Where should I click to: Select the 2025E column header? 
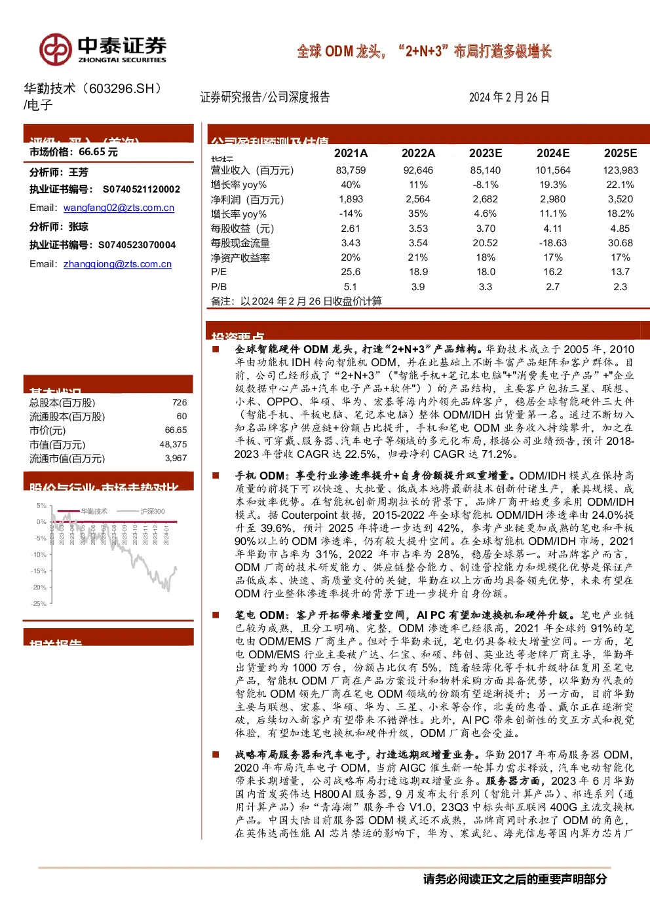621,153
